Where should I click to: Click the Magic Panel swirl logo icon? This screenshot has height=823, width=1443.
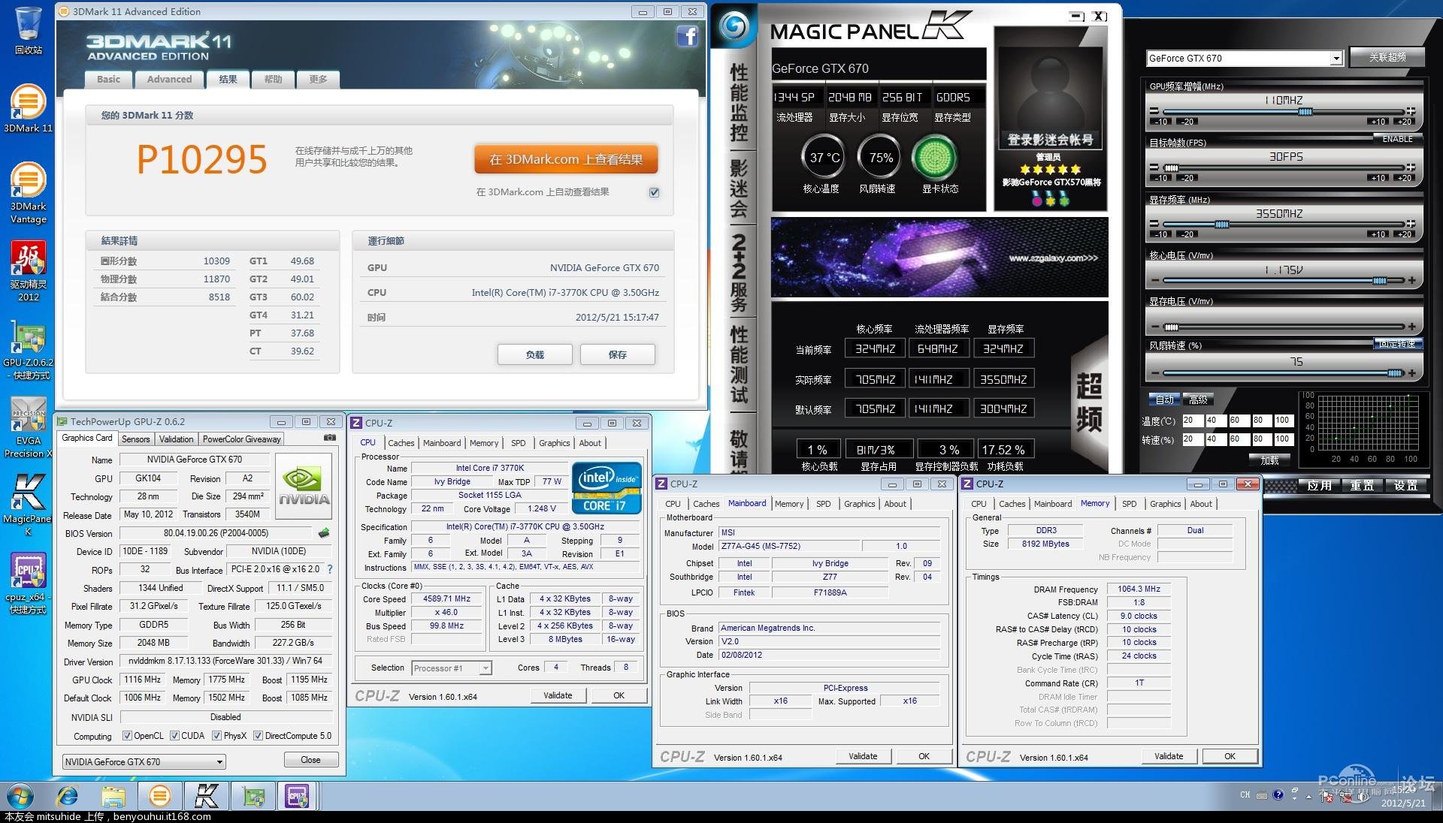click(734, 28)
